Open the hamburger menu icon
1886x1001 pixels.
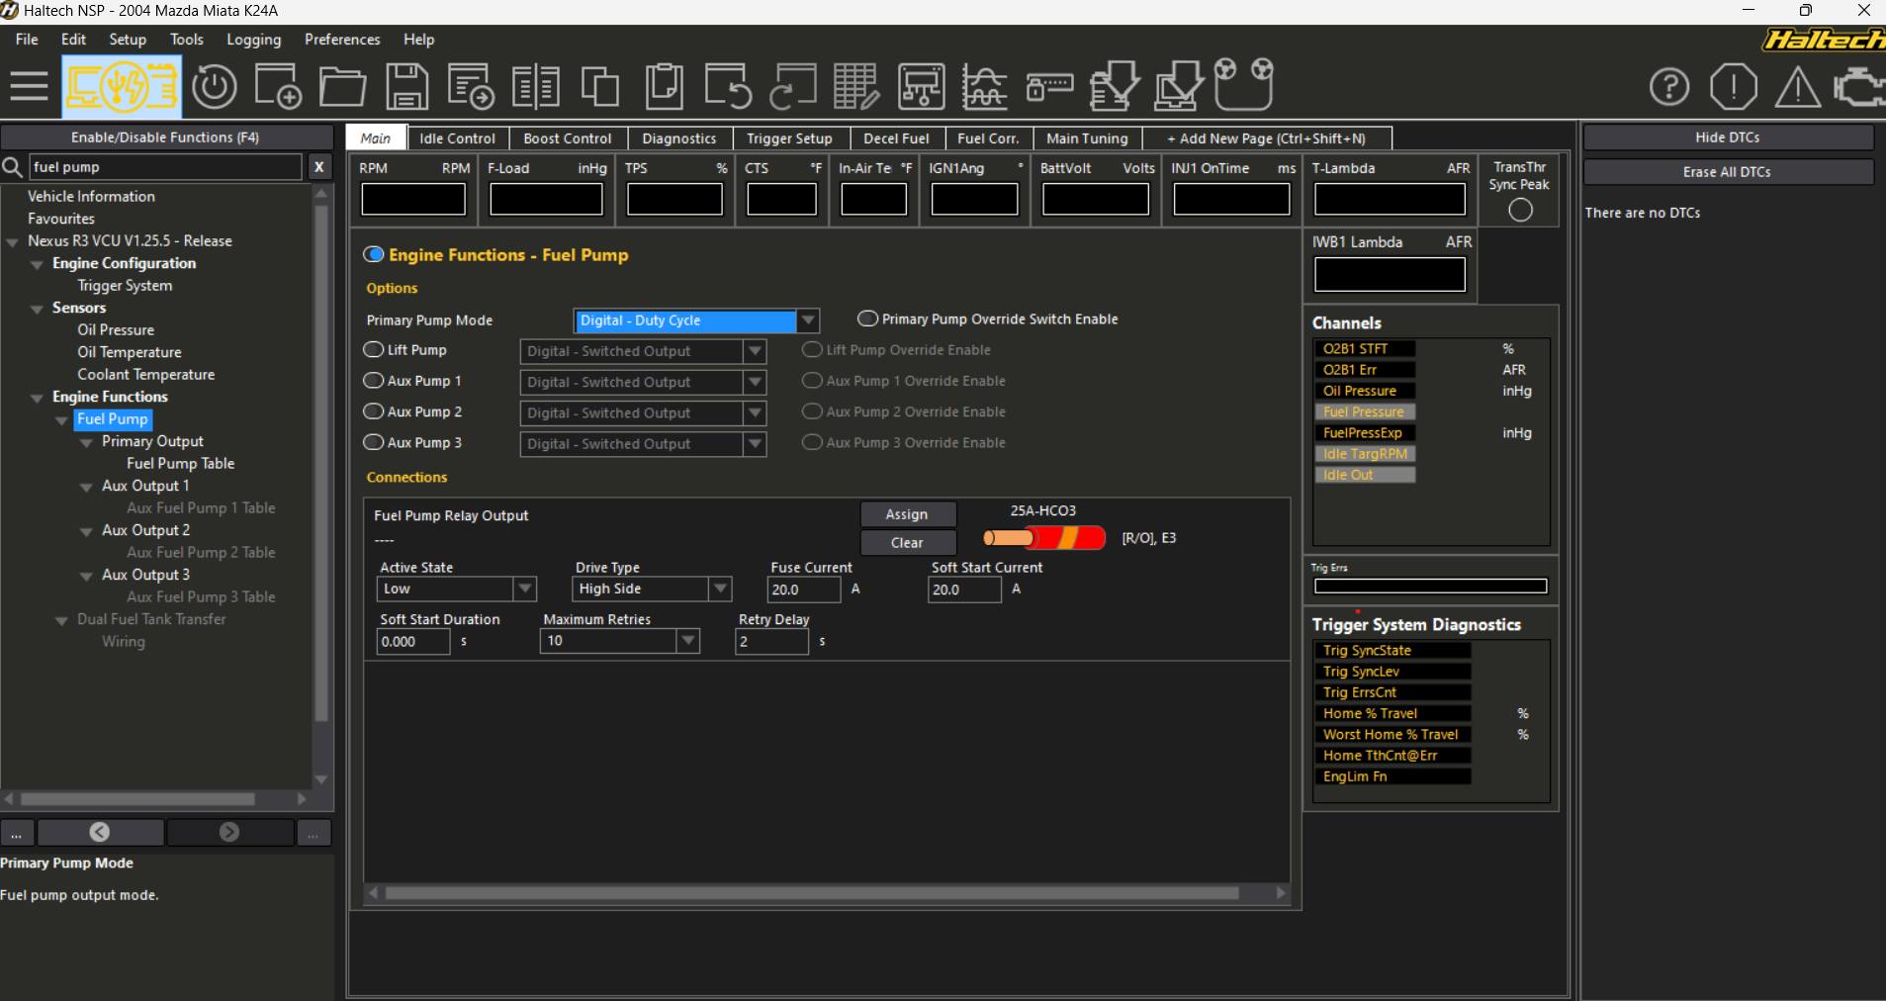(29, 87)
